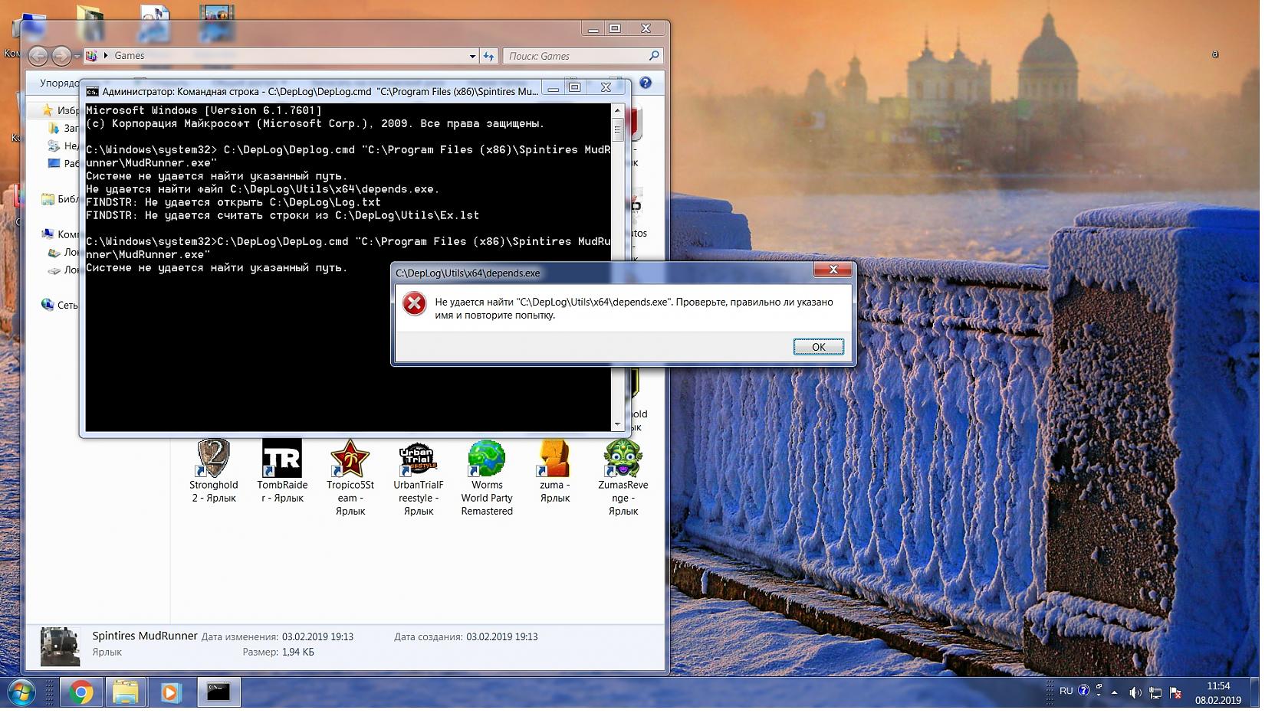Refresh the Games folder view
1265x713 pixels.
point(488,56)
